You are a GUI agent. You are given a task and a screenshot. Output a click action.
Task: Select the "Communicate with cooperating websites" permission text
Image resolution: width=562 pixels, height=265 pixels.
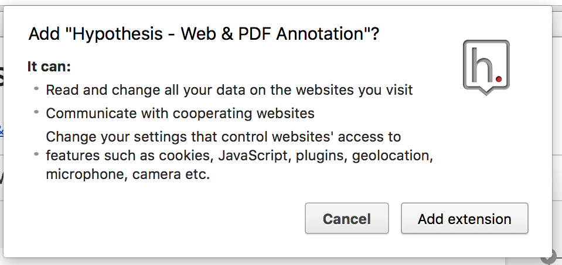(x=180, y=113)
